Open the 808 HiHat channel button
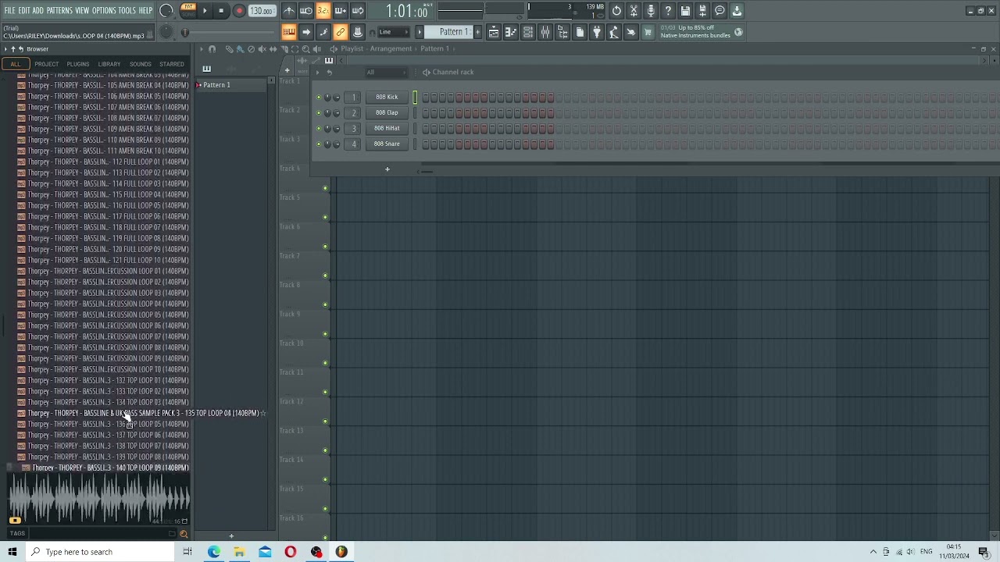 point(387,128)
